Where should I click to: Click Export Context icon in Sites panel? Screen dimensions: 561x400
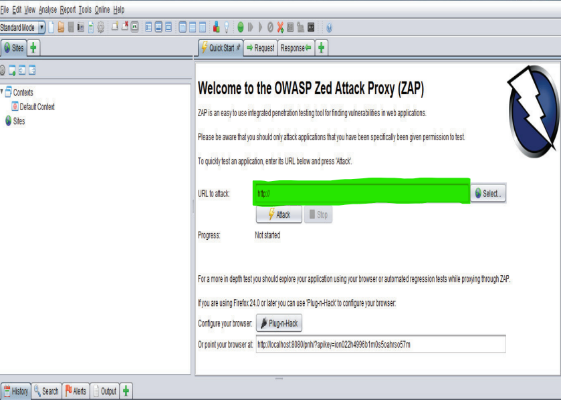tap(32, 70)
